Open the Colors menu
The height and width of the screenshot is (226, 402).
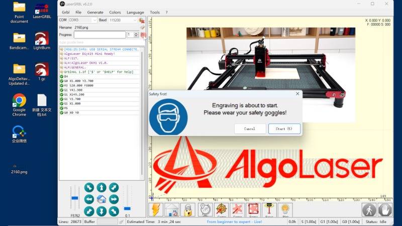point(115,12)
